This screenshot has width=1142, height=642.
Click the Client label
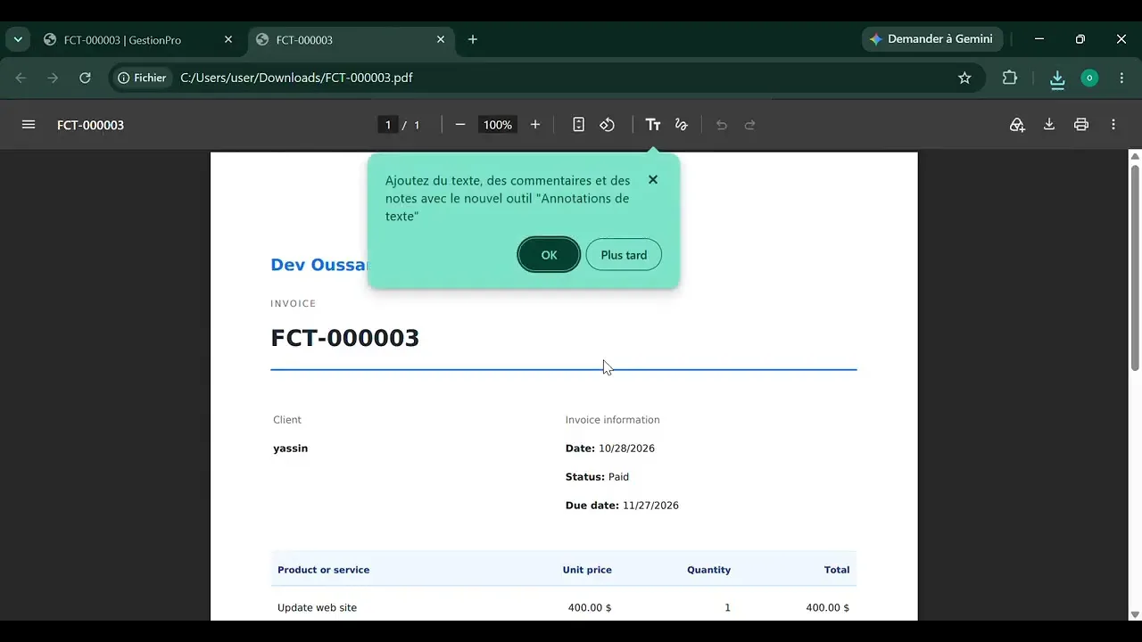pos(287,420)
